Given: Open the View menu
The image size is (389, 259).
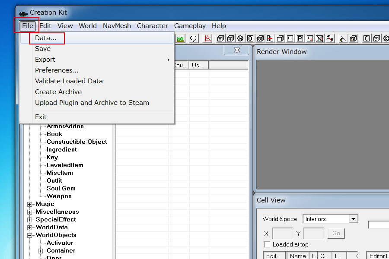Looking at the screenshot, I should click(x=65, y=26).
